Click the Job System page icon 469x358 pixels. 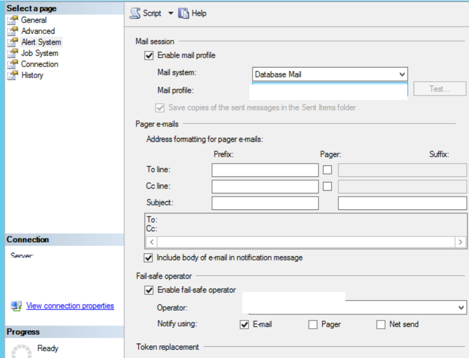click(x=13, y=53)
